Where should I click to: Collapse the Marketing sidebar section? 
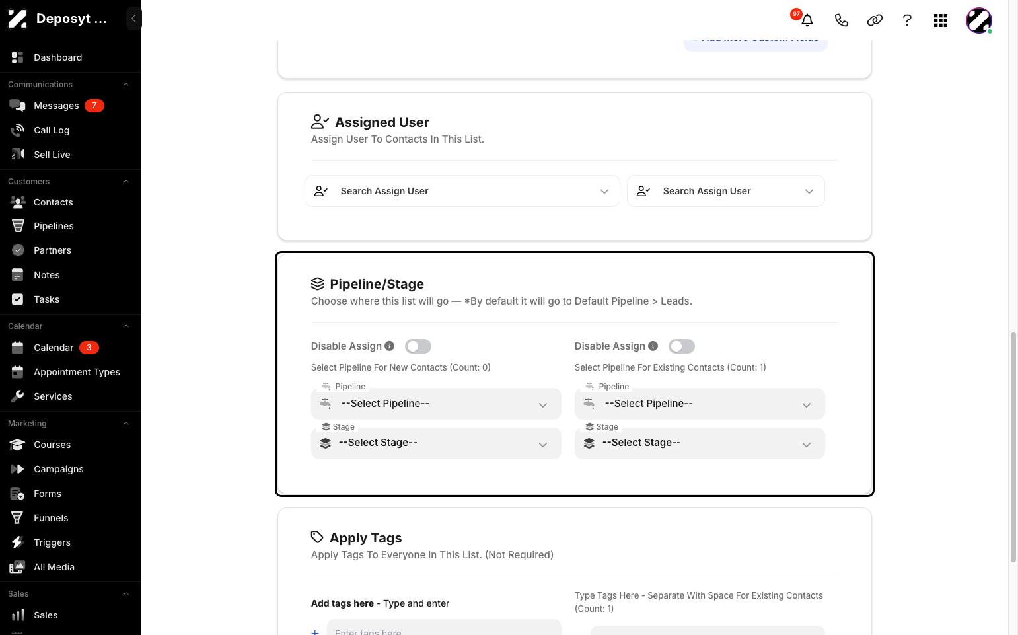pyautogui.click(x=126, y=424)
